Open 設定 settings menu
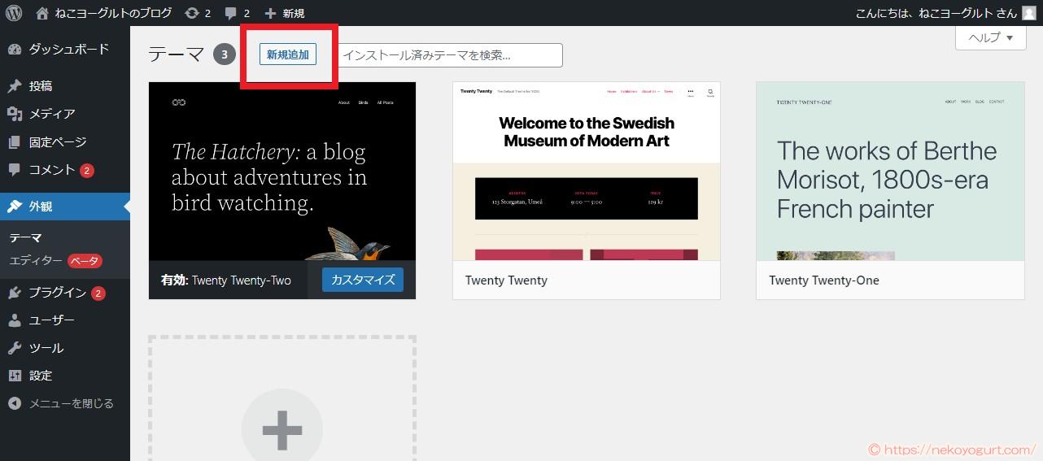This screenshot has width=1043, height=461. 41,376
